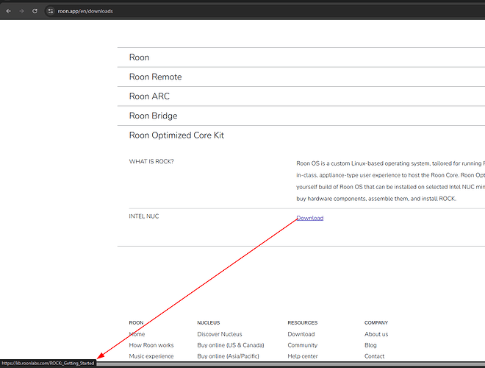Reload the page with the refresh icon

coord(35,11)
